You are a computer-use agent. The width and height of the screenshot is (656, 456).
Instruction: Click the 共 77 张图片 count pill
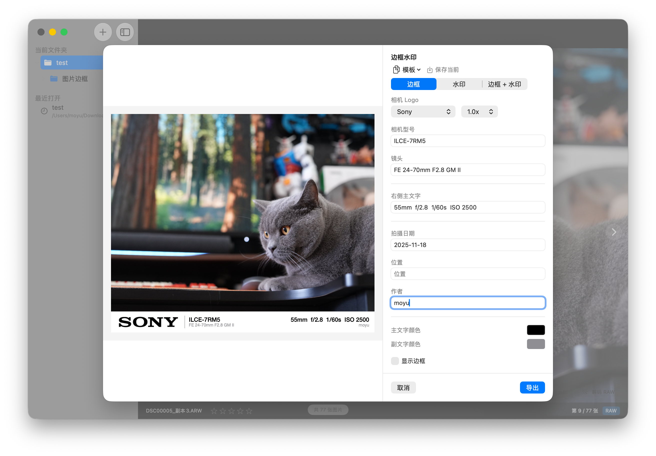pos(328,410)
